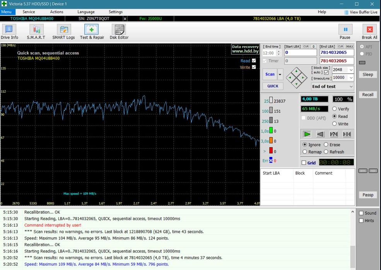Select the Verify radio button
Screen dimensions: 381x270
click(x=335, y=109)
